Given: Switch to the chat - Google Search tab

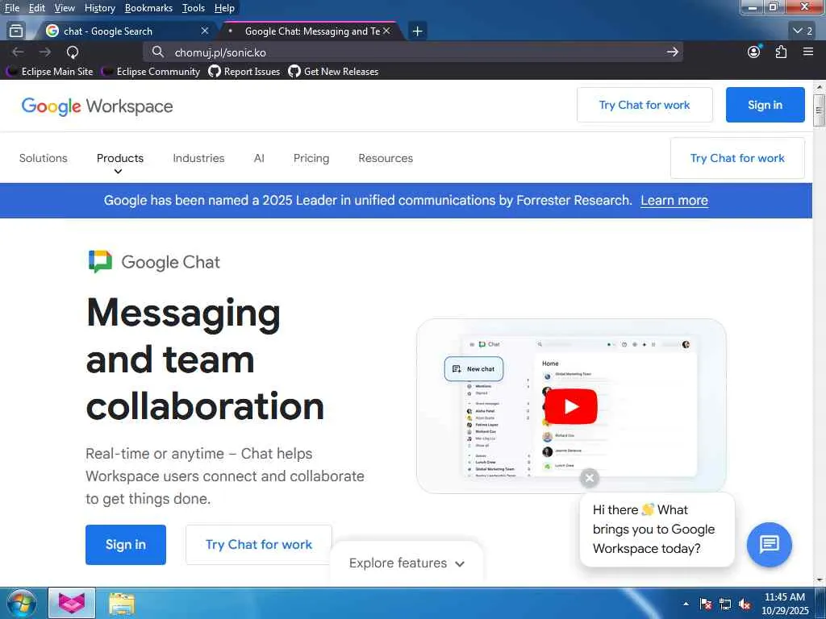Looking at the screenshot, I should tap(127, 31).
